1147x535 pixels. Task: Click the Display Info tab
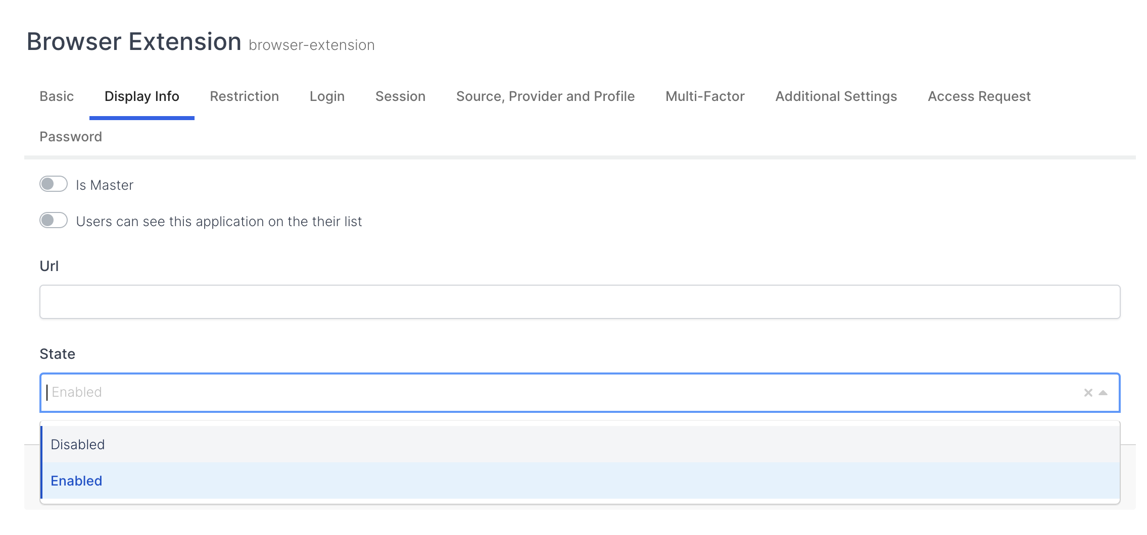[x=142, y=96]
